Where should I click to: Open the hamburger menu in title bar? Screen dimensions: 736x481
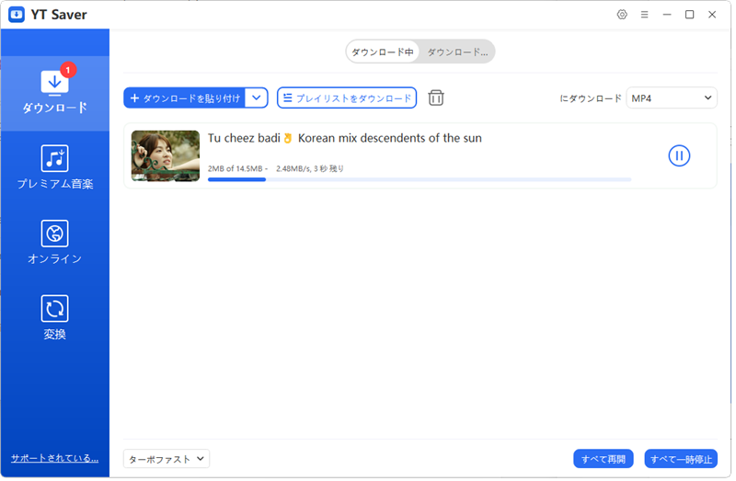coord(645,15)
